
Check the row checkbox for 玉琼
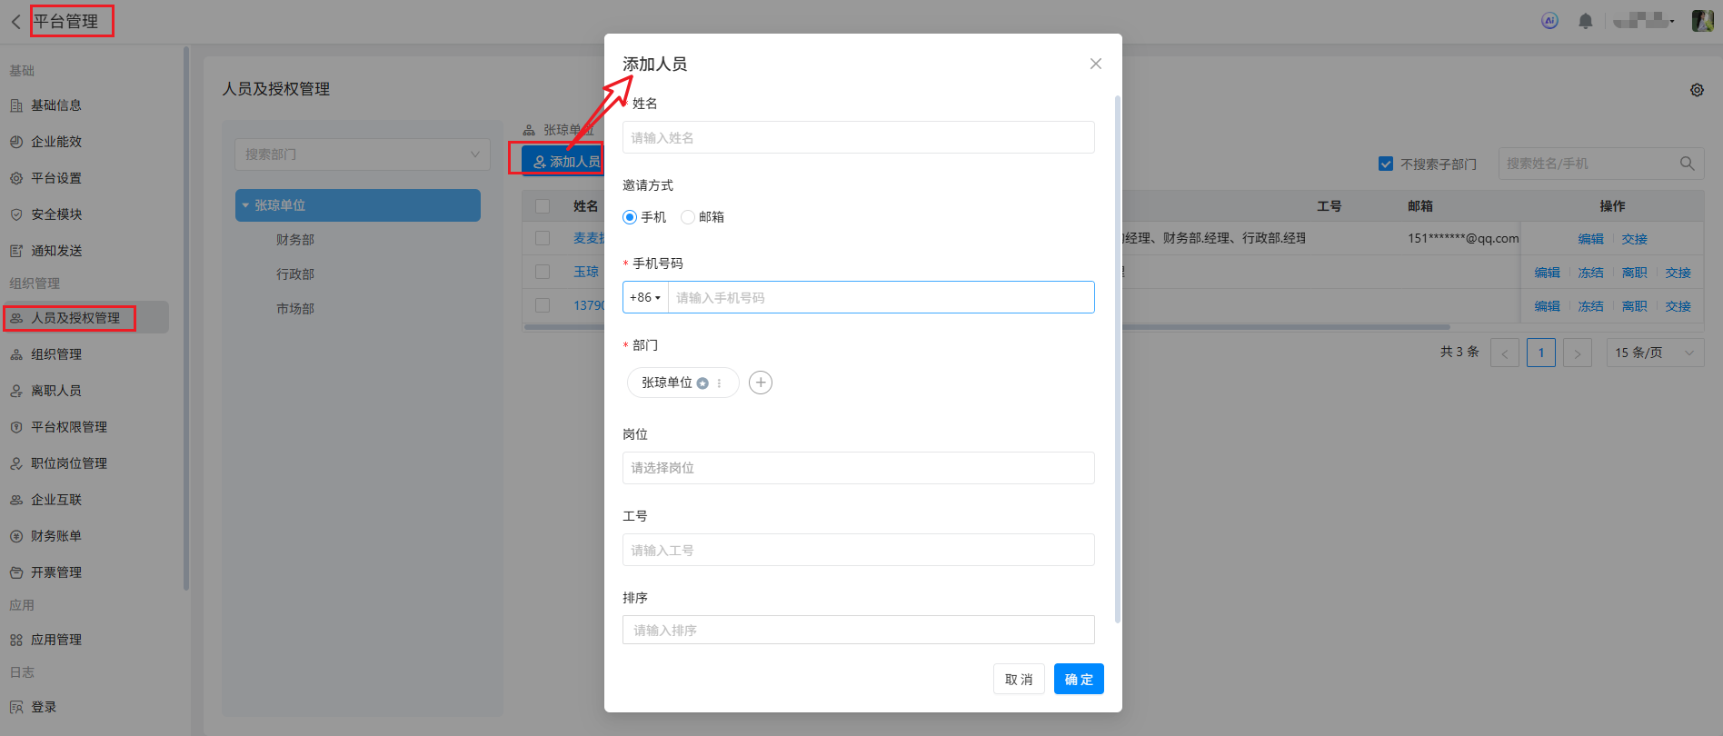pos(543,272)
